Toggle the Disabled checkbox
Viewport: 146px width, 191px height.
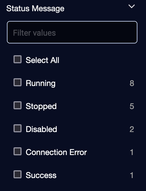pyautogui.click(x=18, y=128)
